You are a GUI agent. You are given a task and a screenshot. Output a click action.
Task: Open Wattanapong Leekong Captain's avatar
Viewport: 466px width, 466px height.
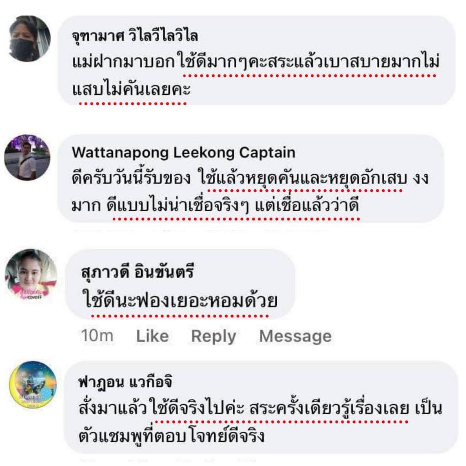point(27,157)
